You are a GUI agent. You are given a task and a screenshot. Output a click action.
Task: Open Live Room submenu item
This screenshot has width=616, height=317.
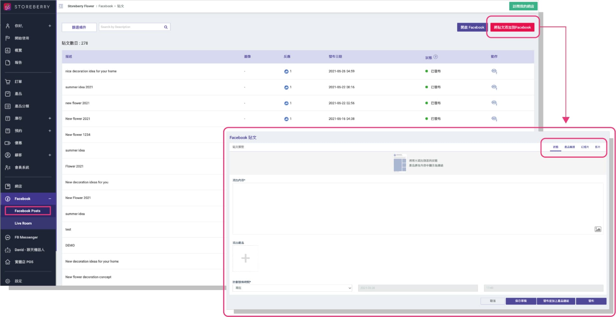tap(23, 223)
